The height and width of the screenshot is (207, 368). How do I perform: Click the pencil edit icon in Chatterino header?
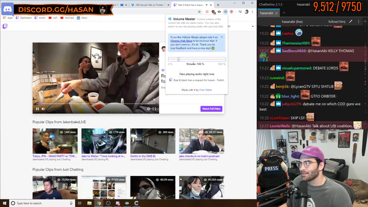point(351,21)
